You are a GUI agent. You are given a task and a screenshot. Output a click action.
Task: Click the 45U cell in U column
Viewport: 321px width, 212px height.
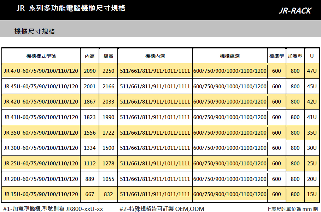(312, 86)
